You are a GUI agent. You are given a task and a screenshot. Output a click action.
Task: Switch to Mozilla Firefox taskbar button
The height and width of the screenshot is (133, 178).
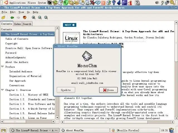click(x=135, y=131)
